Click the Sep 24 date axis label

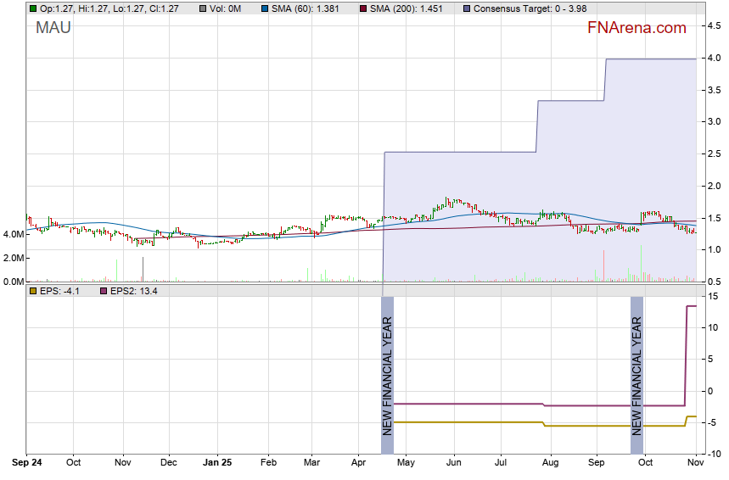tap(25, 463)
